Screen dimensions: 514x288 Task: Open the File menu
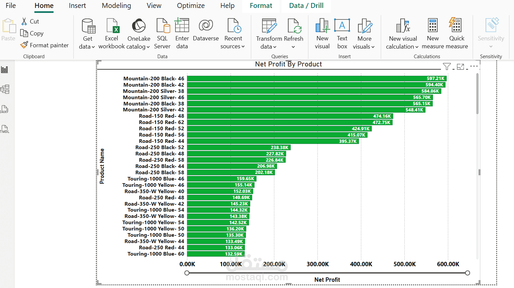pyautogui.click(x=11, y=6)
